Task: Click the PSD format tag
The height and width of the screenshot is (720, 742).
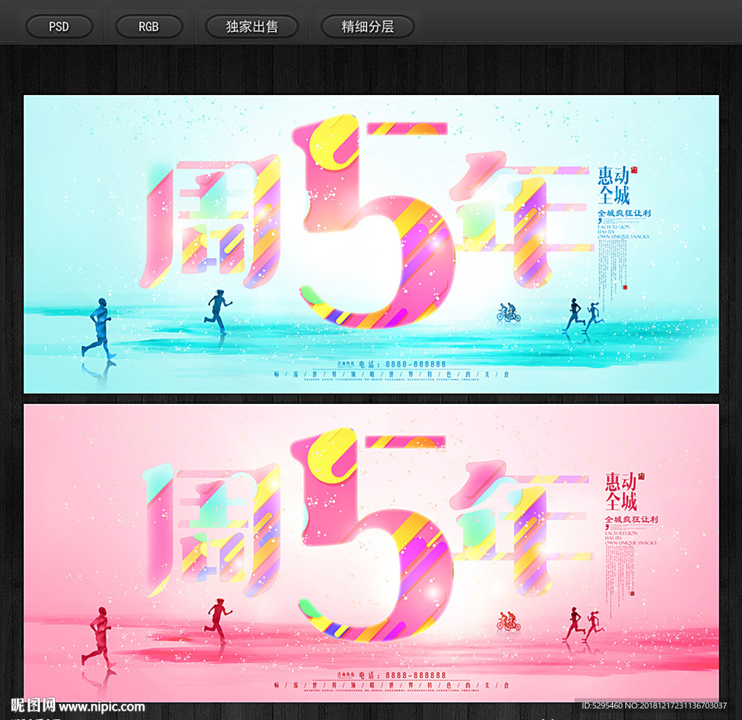Action: coord(59,26)
